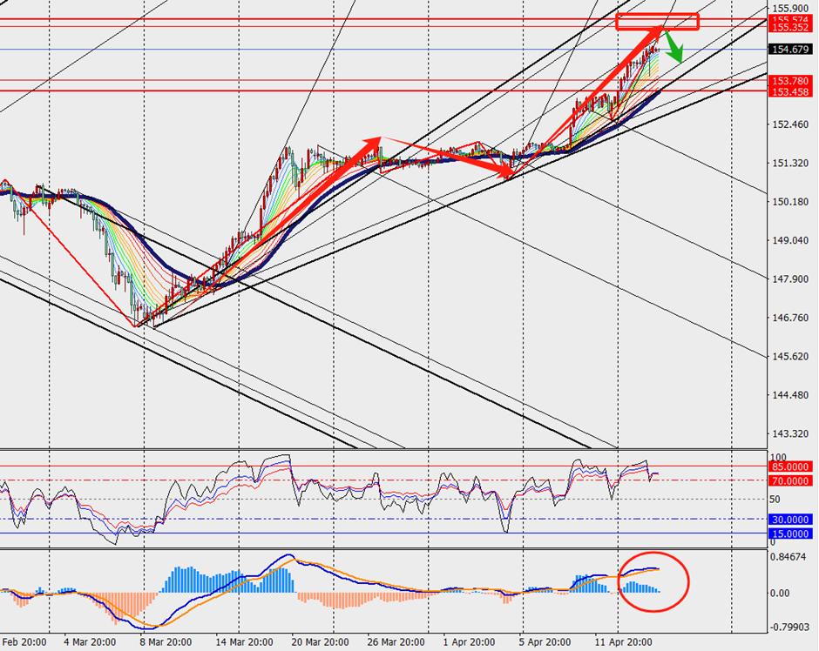Click the 144.480 price axis label

click(x=790, y=395)
